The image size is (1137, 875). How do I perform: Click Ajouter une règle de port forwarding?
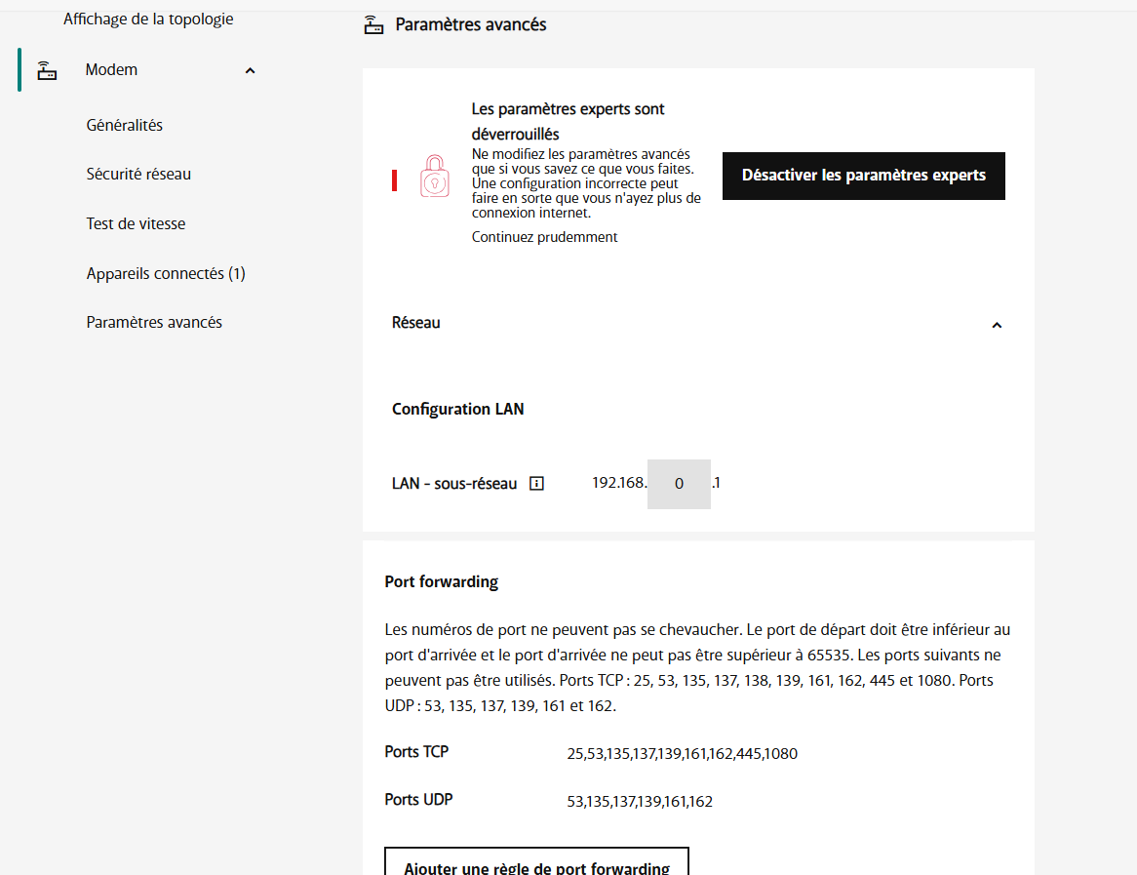[x=536, y=863]
